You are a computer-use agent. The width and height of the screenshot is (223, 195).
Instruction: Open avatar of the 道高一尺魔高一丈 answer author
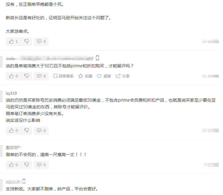(1, 151)
